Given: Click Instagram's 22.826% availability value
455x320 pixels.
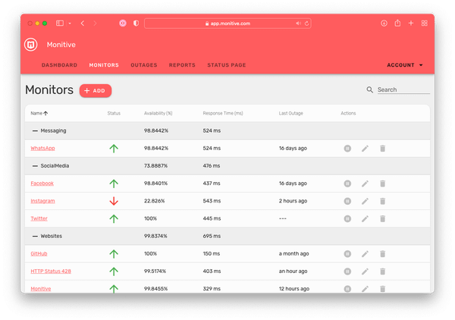Looking at the screenshot, I should tap(155, 201).
